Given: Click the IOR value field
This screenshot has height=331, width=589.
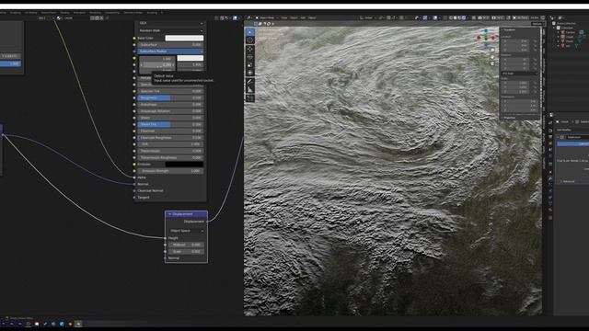Looking at the screenshot, I should tap(171, 144).
